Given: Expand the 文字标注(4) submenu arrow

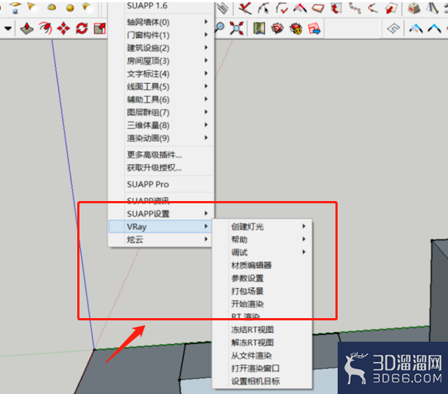Looking at the screenshot, I should point(206,73).
